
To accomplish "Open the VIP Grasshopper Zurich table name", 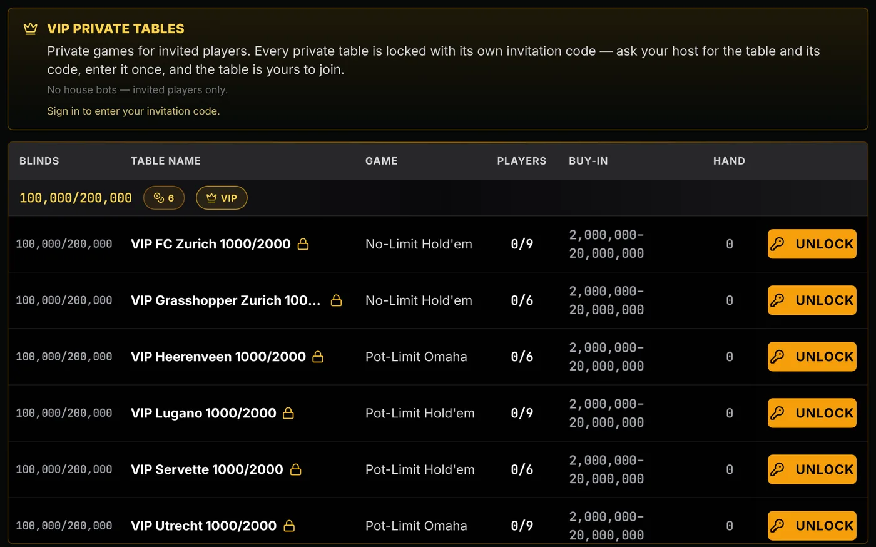I will [x=225, y=300].
